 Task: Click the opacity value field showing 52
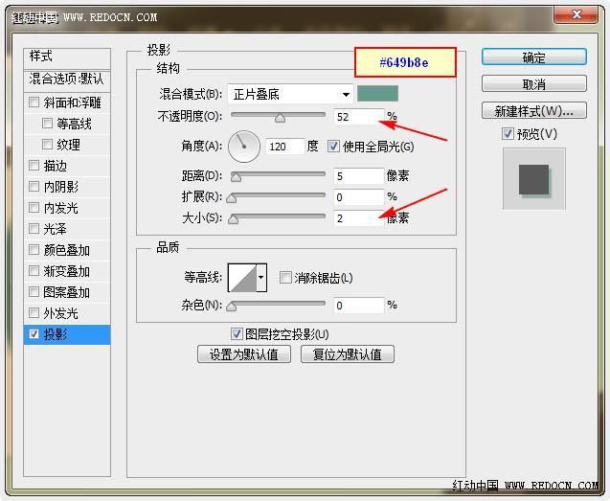pos(359,117)
